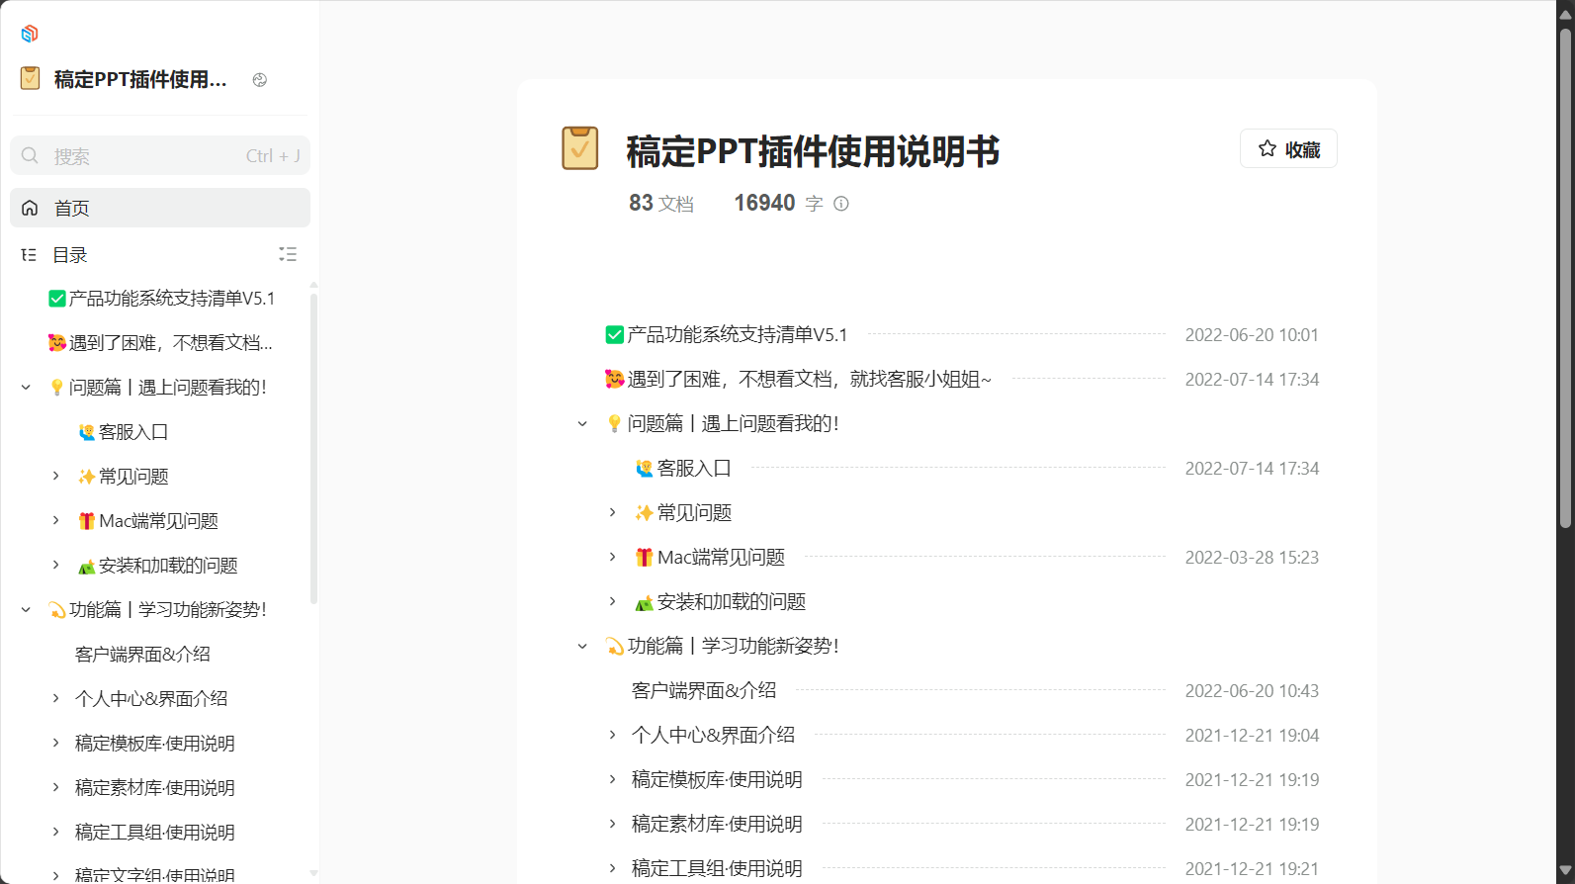Expand Mac端常见问题 in sidebar
Viewport: 1575px width, 884px height.
(x=56, y=521)
